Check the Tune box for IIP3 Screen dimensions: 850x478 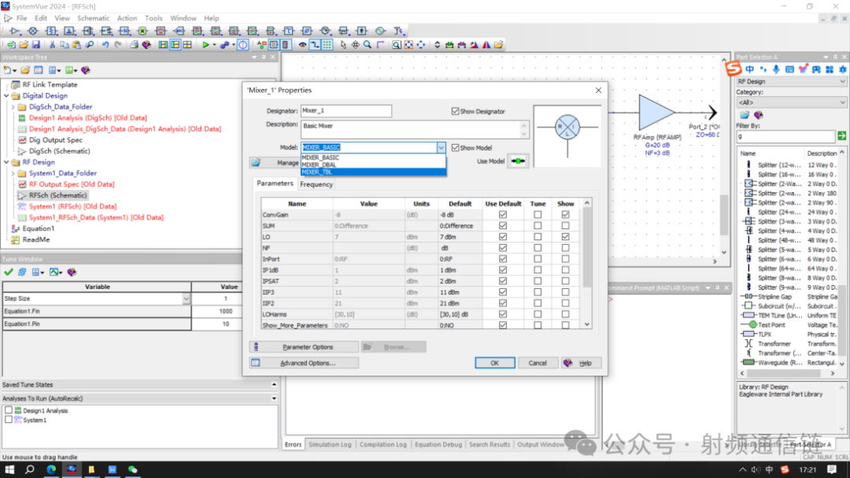click(538, 292)
